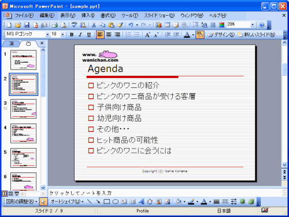This screenshot has height=217, width=289.
Task: Draw an oval shape
Action: 115,201
